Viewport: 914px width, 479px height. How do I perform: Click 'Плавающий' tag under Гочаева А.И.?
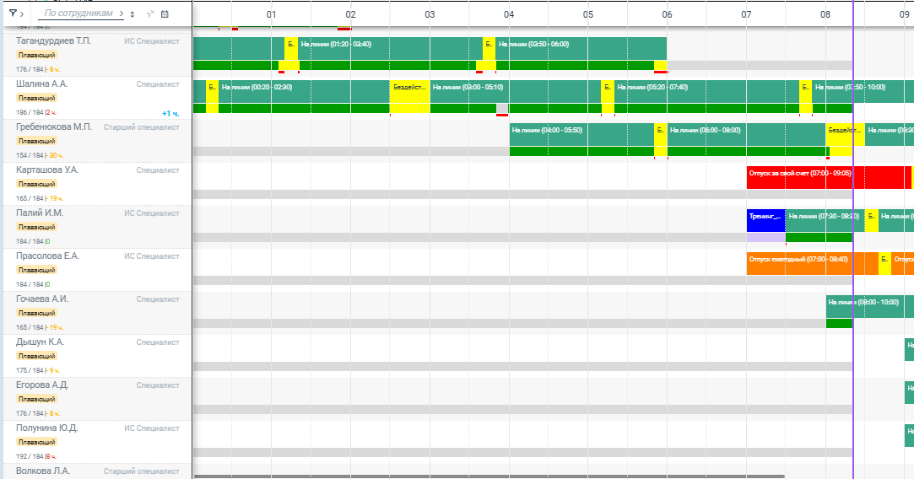point(37,313)
